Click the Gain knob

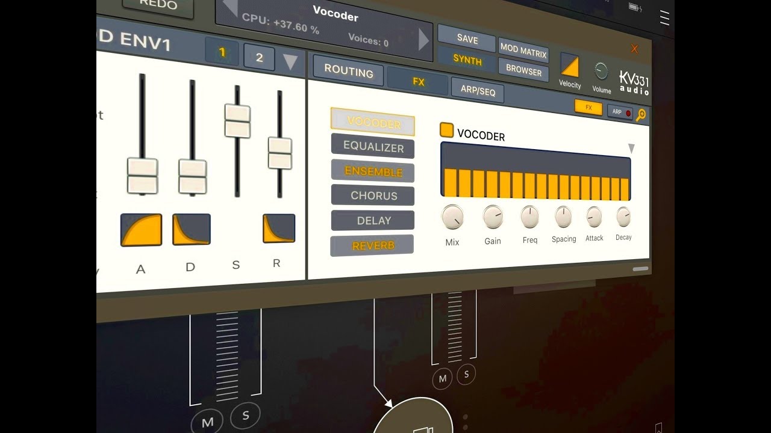(493, 216)
